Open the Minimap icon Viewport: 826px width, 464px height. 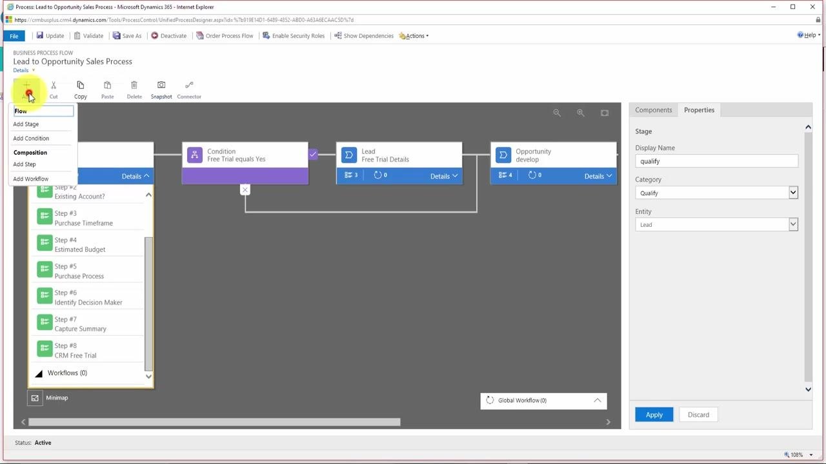click(x=35, y=398)
